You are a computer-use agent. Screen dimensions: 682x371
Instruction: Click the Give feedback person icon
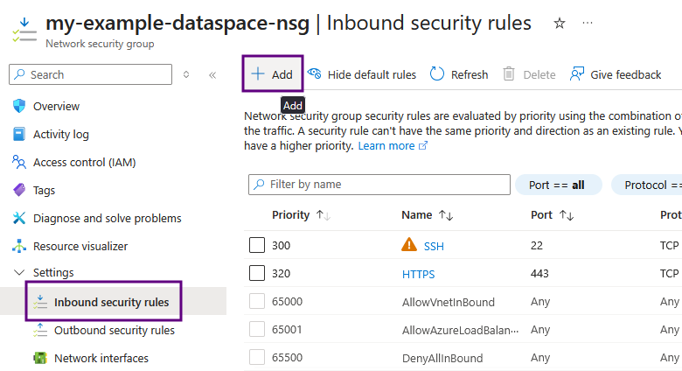tap(577, 74)
